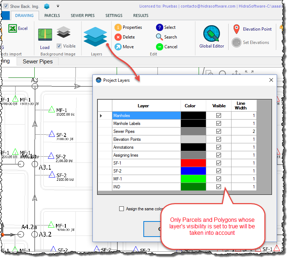Switch to the PARCELS ribbon tab
This screenshot has width=290, height=260.
click(52, 15)
